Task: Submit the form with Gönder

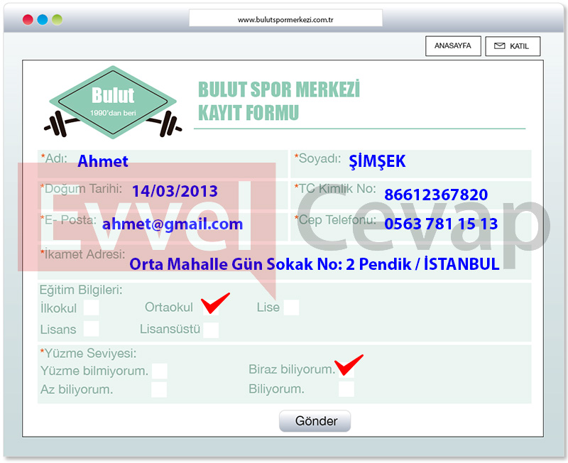Action: (x=315, y=421)
